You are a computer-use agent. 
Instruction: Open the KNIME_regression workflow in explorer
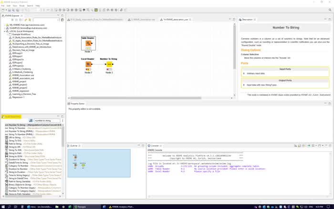(x=21, y=91)
